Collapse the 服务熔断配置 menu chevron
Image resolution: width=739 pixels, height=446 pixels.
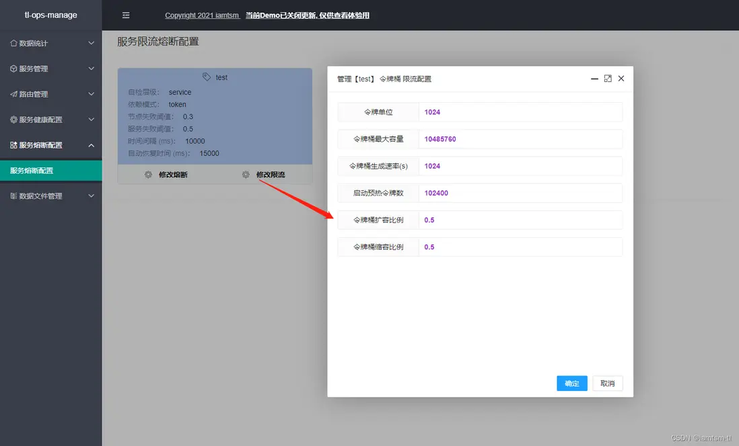(91, 145)
